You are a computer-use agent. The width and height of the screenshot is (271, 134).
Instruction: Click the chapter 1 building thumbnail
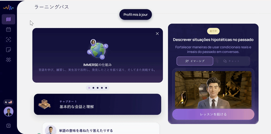[x=45, y=104]
